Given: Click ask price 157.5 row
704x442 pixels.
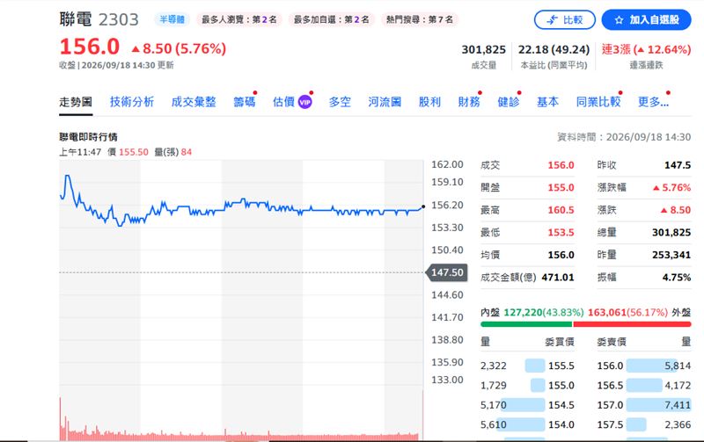Looking at the screenshot, I should pos(644,425).
